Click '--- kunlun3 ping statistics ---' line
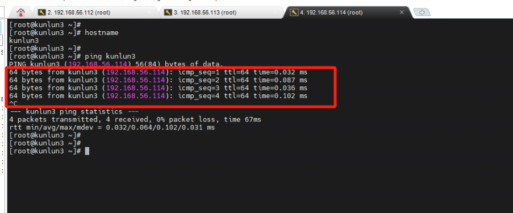The width and height of the screenshot is (513, 213). 74,111
